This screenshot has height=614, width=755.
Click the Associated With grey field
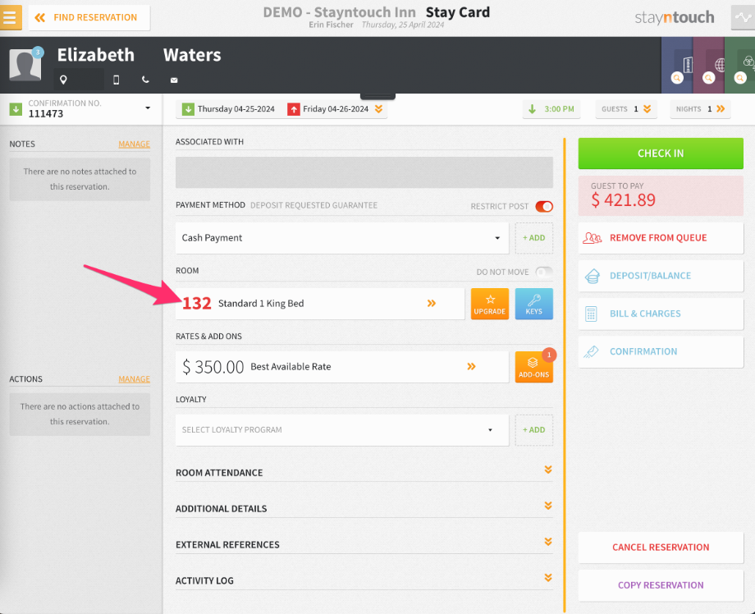click(x=364, y=172)
